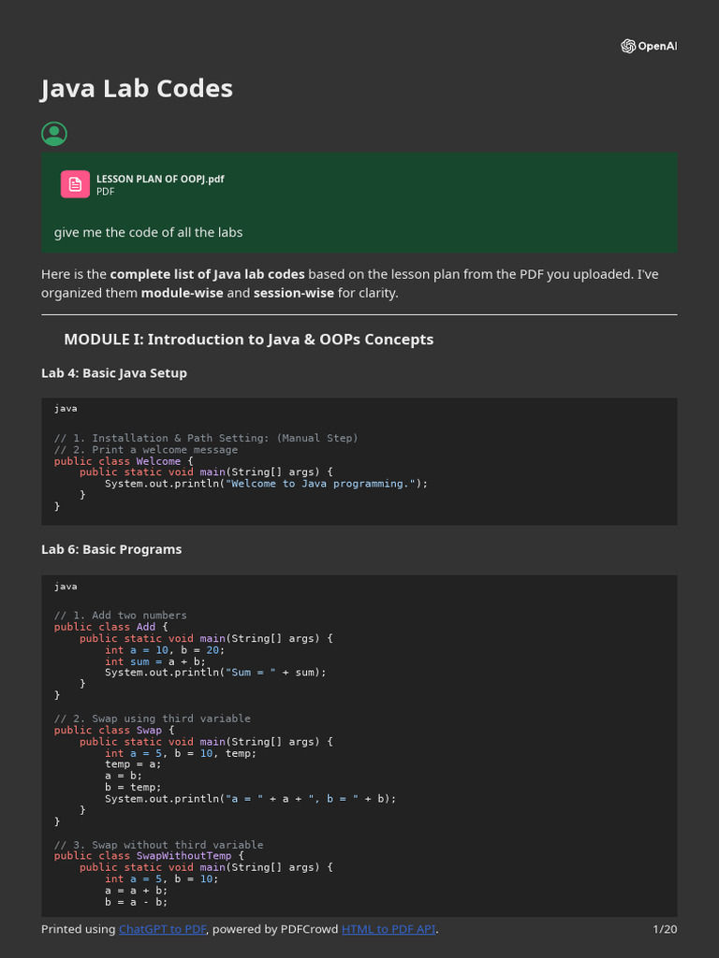Select the MODULE I section heading

pos(248,339)
